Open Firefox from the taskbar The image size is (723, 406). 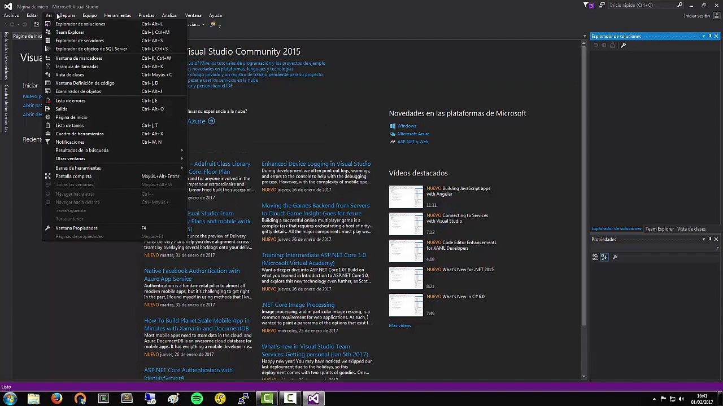coord(56,399)
